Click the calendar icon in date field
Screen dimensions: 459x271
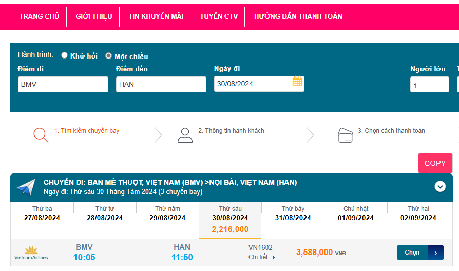(x=297, y=82)
